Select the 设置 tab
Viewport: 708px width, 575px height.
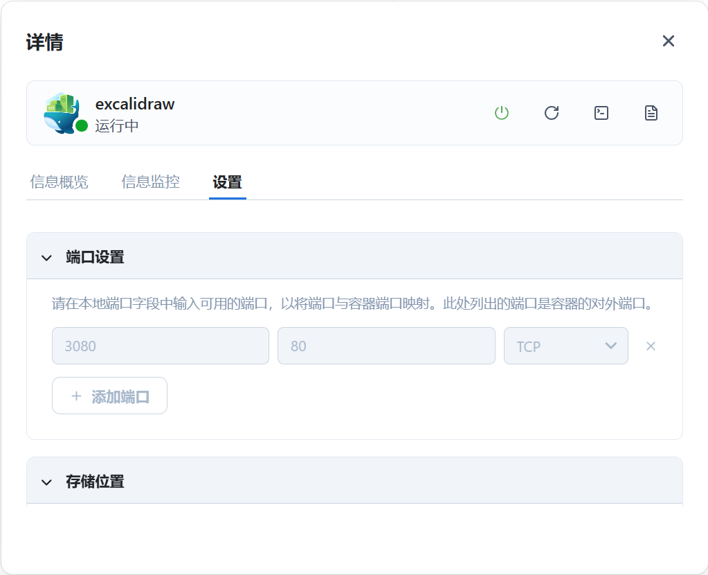coord(227,182)
